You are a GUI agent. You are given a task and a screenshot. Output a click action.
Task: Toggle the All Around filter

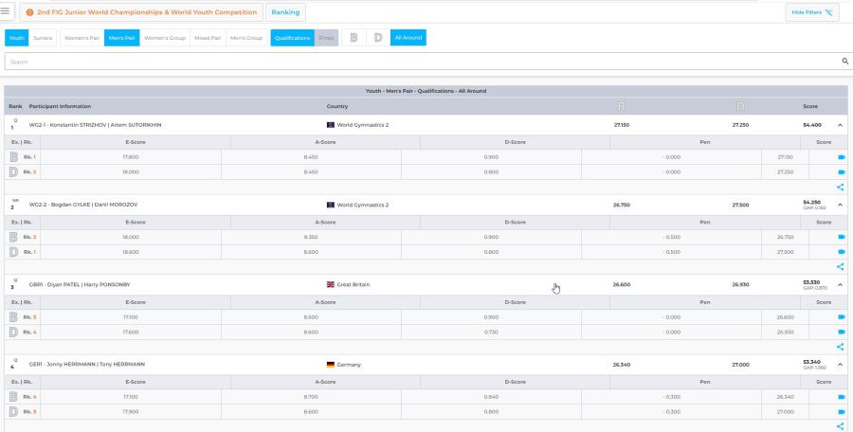click(408, 38)
